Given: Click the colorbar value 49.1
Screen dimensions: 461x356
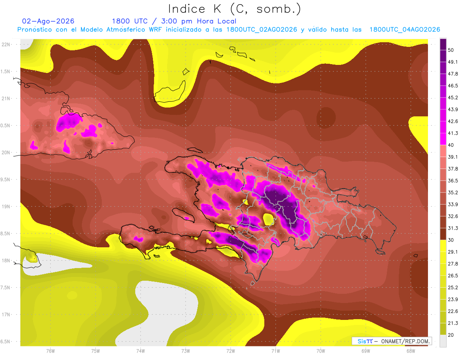Looking at the screenshot, I should [x=453, y=62].
